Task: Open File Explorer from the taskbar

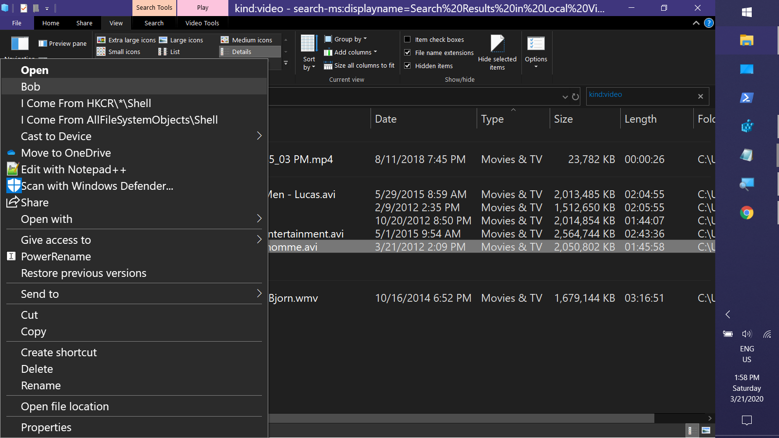Action: 746,40
